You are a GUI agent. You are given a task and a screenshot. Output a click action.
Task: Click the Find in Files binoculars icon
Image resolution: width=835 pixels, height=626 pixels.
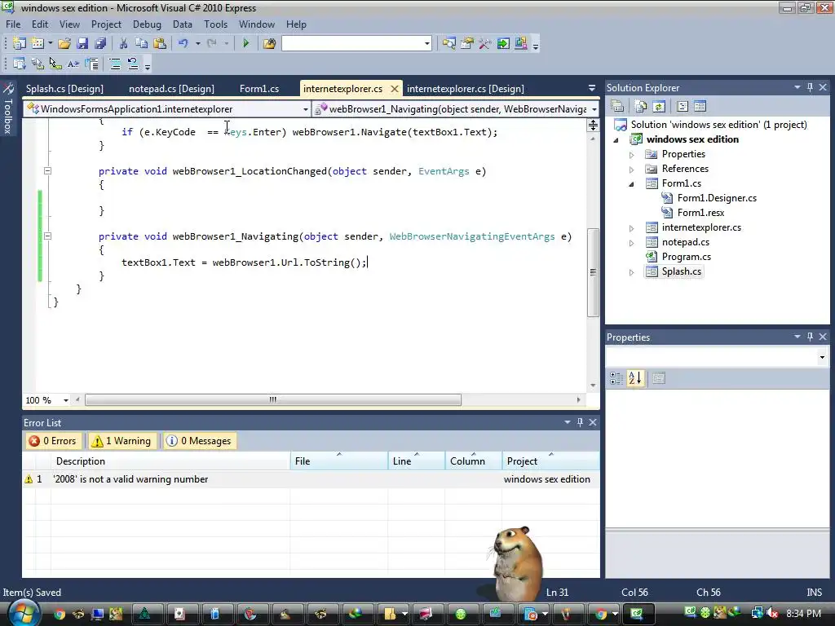tap(269, 44)
